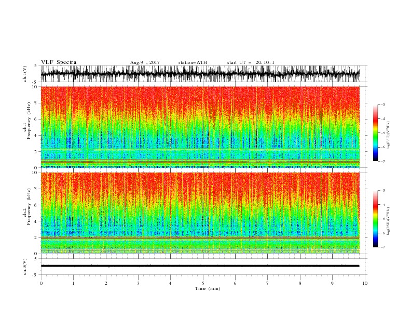Viewport: 411px width, 318px height.
Task: Click the ch.1 "Frequency (kHz)" axis label
Action: point(29,120)
